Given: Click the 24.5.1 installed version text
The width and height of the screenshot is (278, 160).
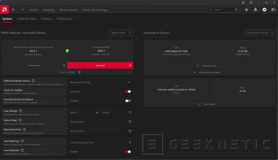Looking at the screenshot, I should 33,51.
